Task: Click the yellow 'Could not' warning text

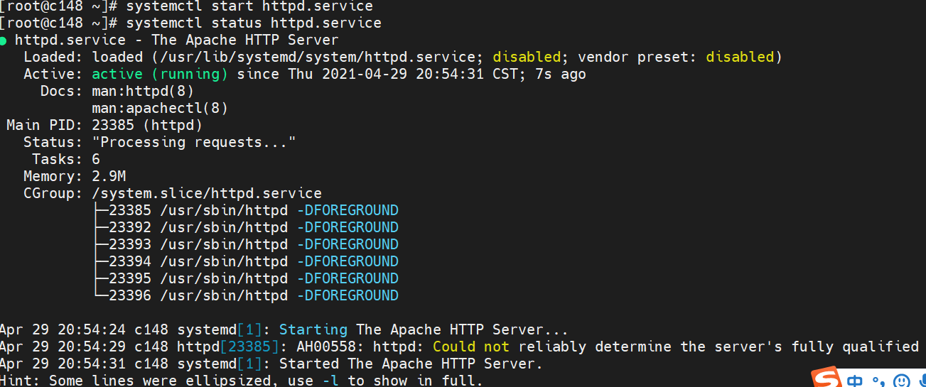Action: 471,347
